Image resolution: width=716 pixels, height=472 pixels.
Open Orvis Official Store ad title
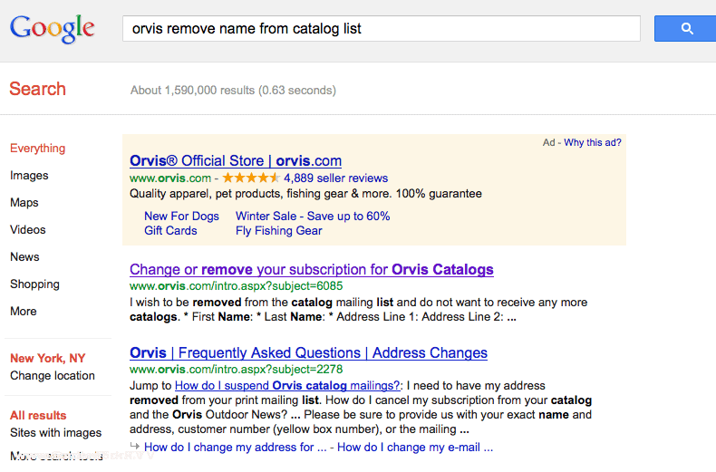[236, 160]
